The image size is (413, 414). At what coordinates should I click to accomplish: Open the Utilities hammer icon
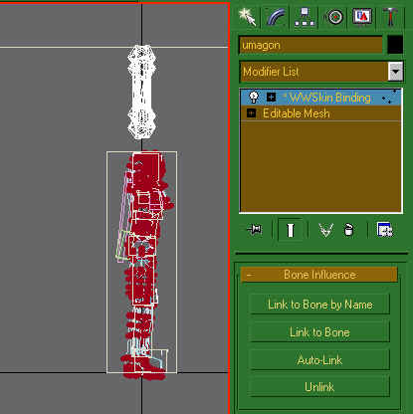coord(390,17)
